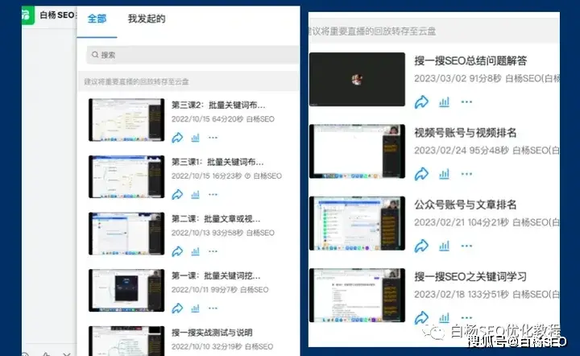This screenshot has width=580, height=356.
Task: Open title 公众号账号与文章排名
Action: pyautogui.click(x=466, y=205)
